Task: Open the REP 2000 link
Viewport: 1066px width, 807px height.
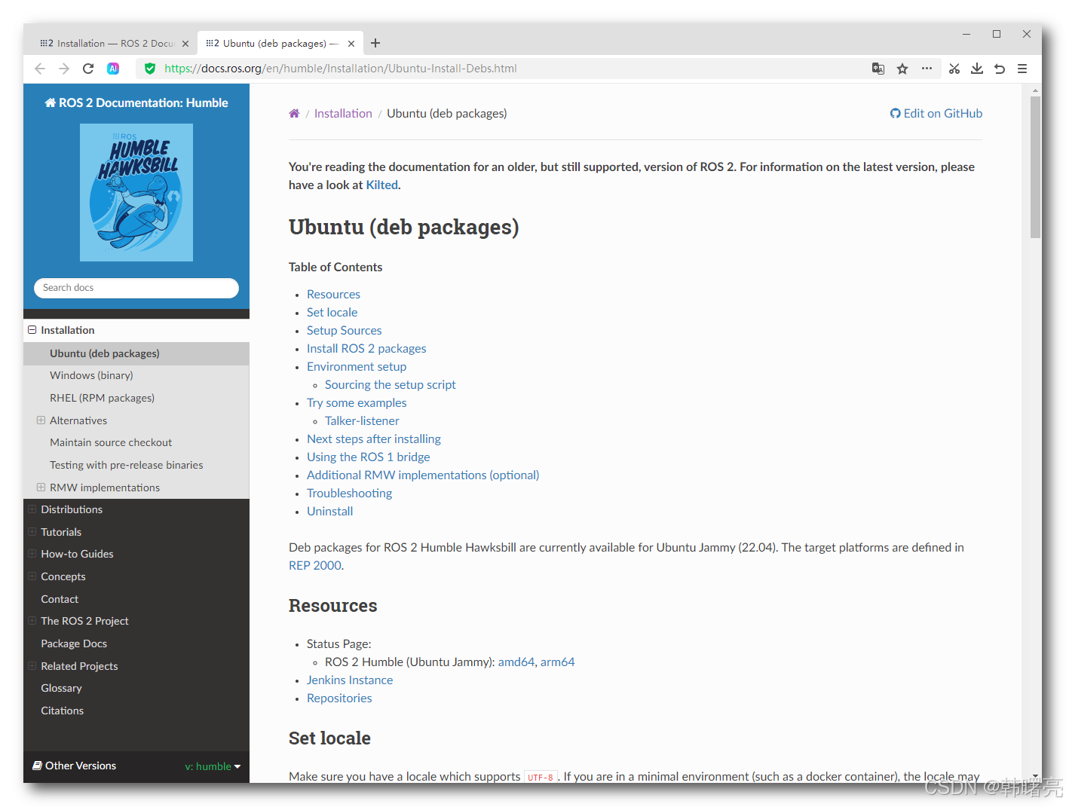Action: click(315, 565)
